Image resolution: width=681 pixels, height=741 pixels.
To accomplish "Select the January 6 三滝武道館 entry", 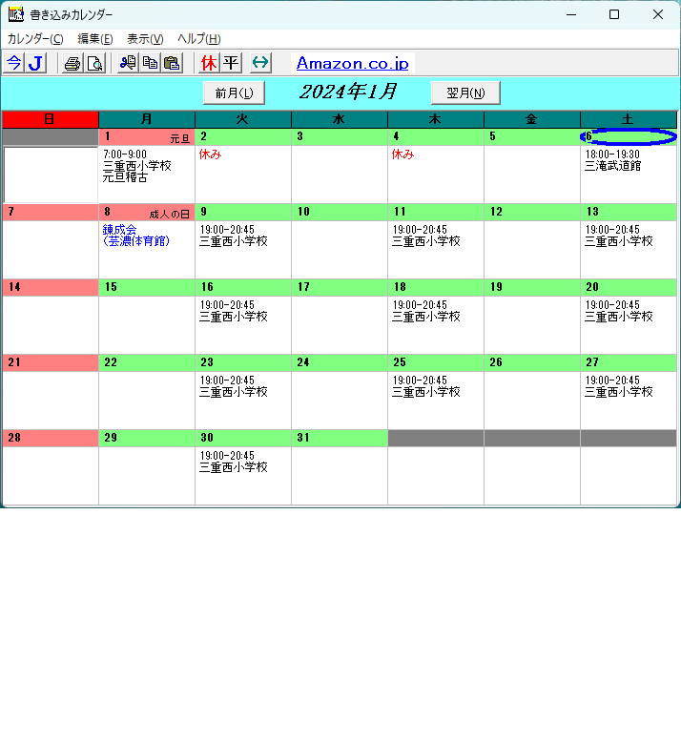I will pos(613,165).
